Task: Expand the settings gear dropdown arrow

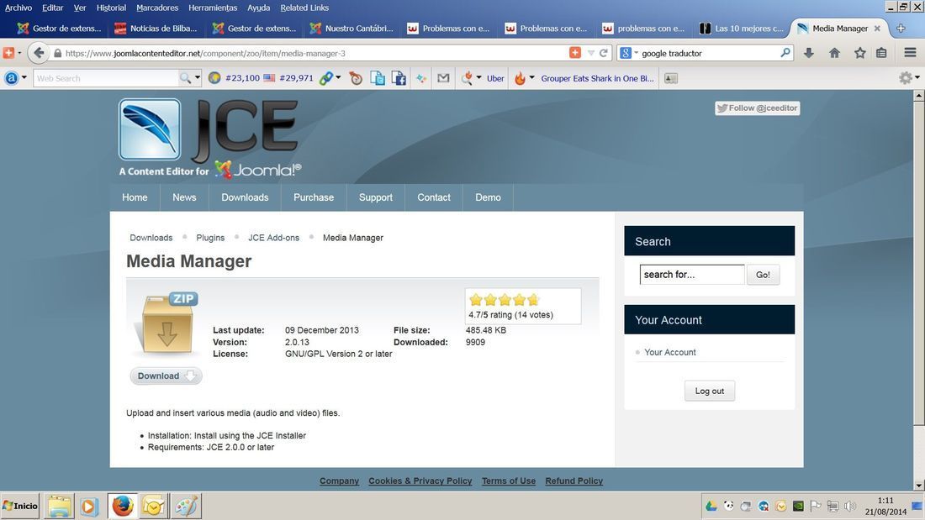Action: tap(917, 78)
